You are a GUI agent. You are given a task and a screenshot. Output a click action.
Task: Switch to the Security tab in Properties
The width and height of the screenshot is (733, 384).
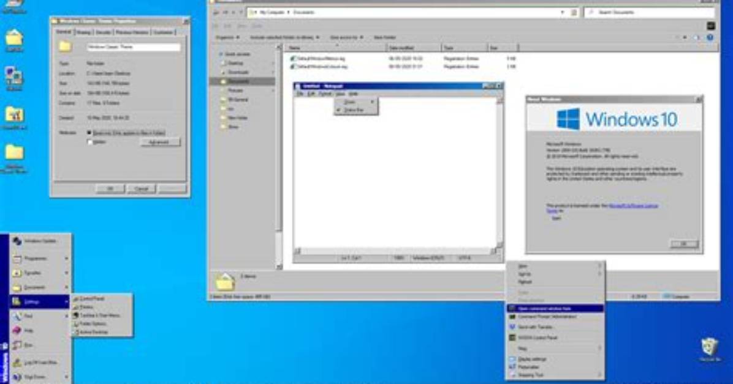pos(104,32)
